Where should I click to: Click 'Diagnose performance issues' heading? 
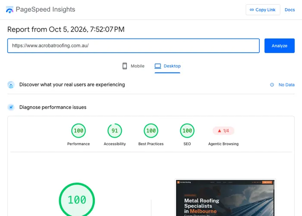pos(53,107)
